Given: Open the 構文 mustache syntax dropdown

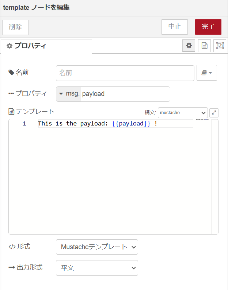Looking at the screenshot, I should click(183, 113).
